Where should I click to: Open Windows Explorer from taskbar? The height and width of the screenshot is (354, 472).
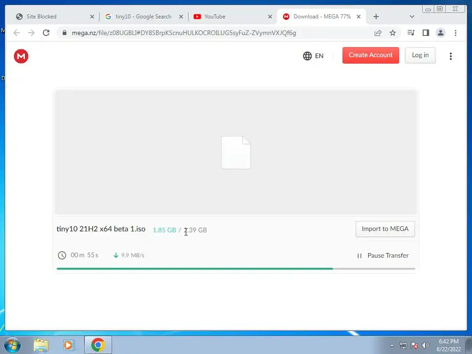point(41,345)
